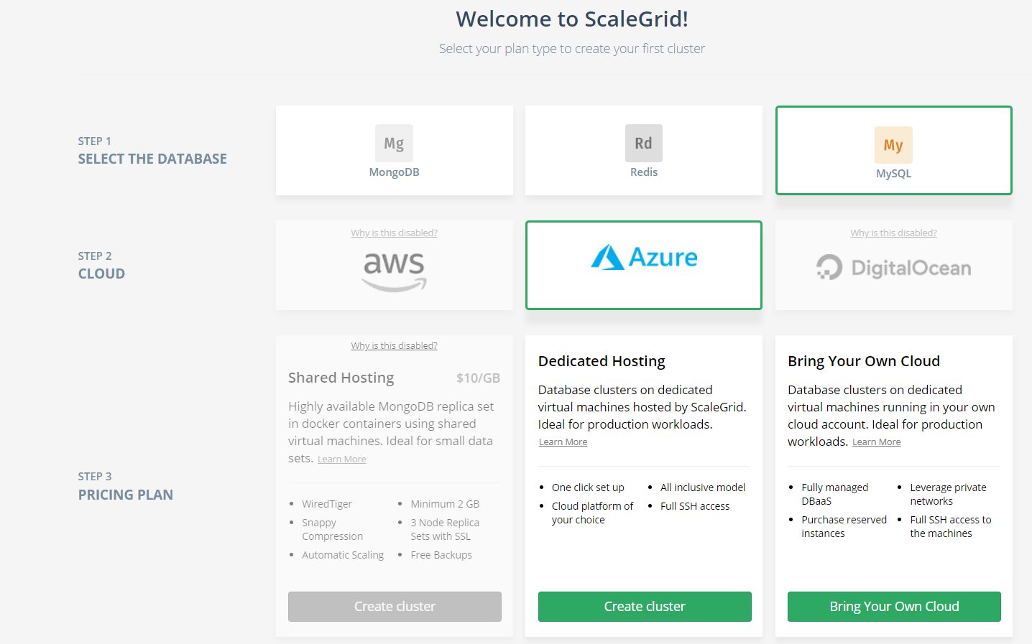Click the 'Welcome to ScaleGrid!' title
This screenshot has height=644, width=1032.
(x=572, y=19)
